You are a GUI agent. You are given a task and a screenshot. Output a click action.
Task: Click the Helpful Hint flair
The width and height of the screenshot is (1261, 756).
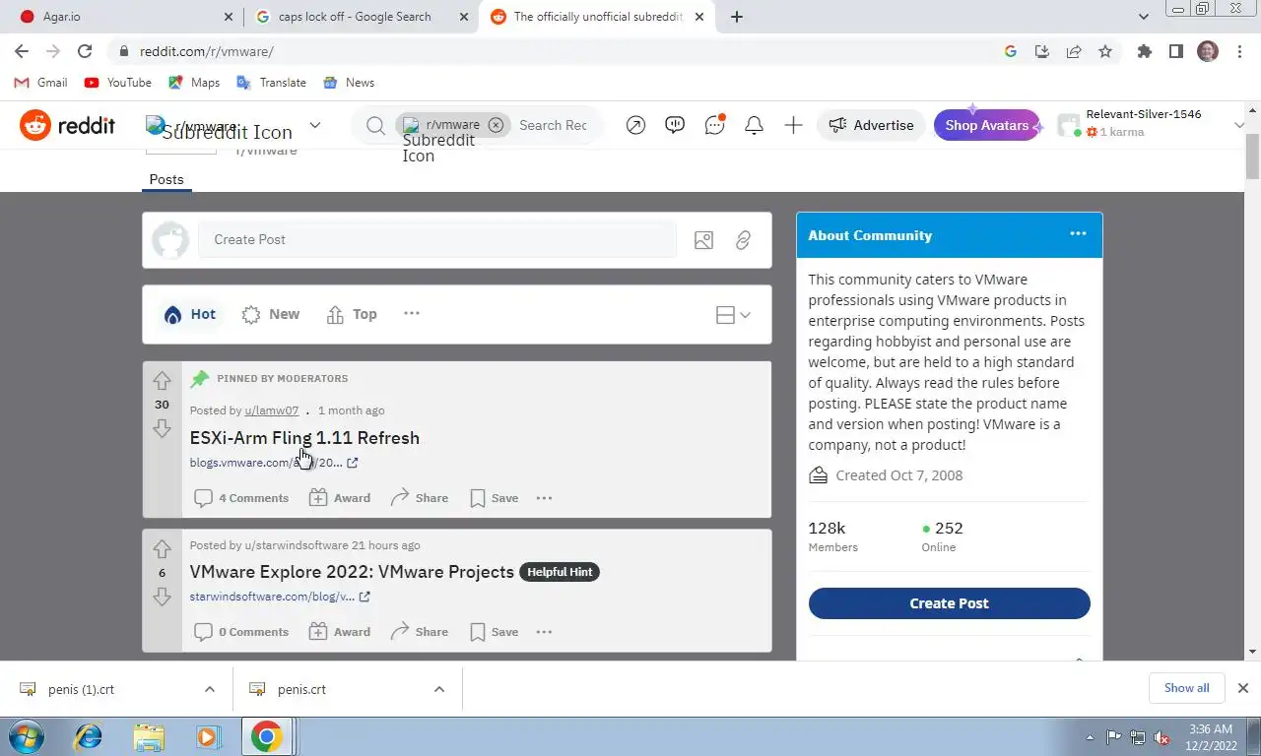pos(560,572)
